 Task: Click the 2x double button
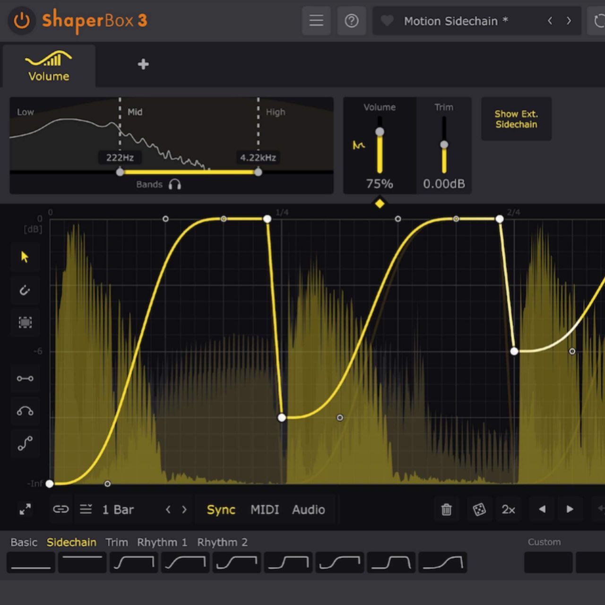point(509,510)
